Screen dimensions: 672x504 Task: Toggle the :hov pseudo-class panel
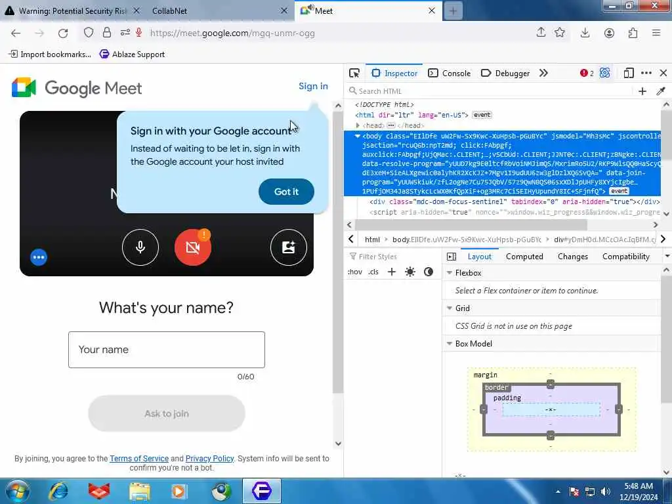355,272
